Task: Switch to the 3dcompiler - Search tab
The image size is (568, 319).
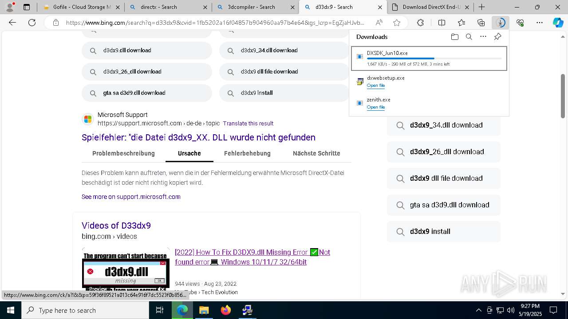Action: coord(256,7)
